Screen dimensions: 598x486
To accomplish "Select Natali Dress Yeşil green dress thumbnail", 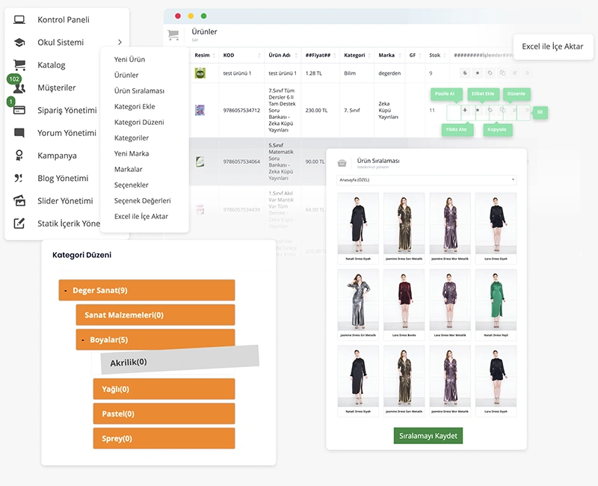I will (x=496, y=300).
